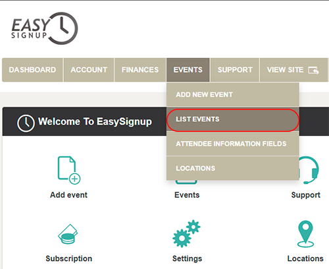Click the clock icon in Welcome banner
This screenshot has height=269, width=329.
26,123
